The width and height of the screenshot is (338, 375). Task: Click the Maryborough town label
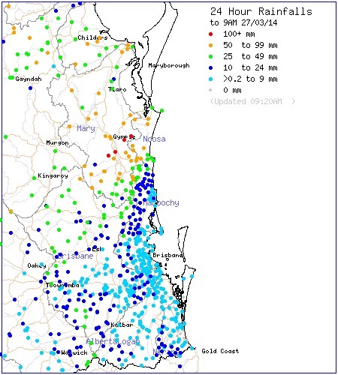coord(169,65)
